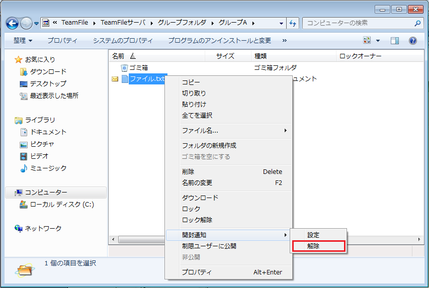Select ロック from the context menu

(191, 209)
